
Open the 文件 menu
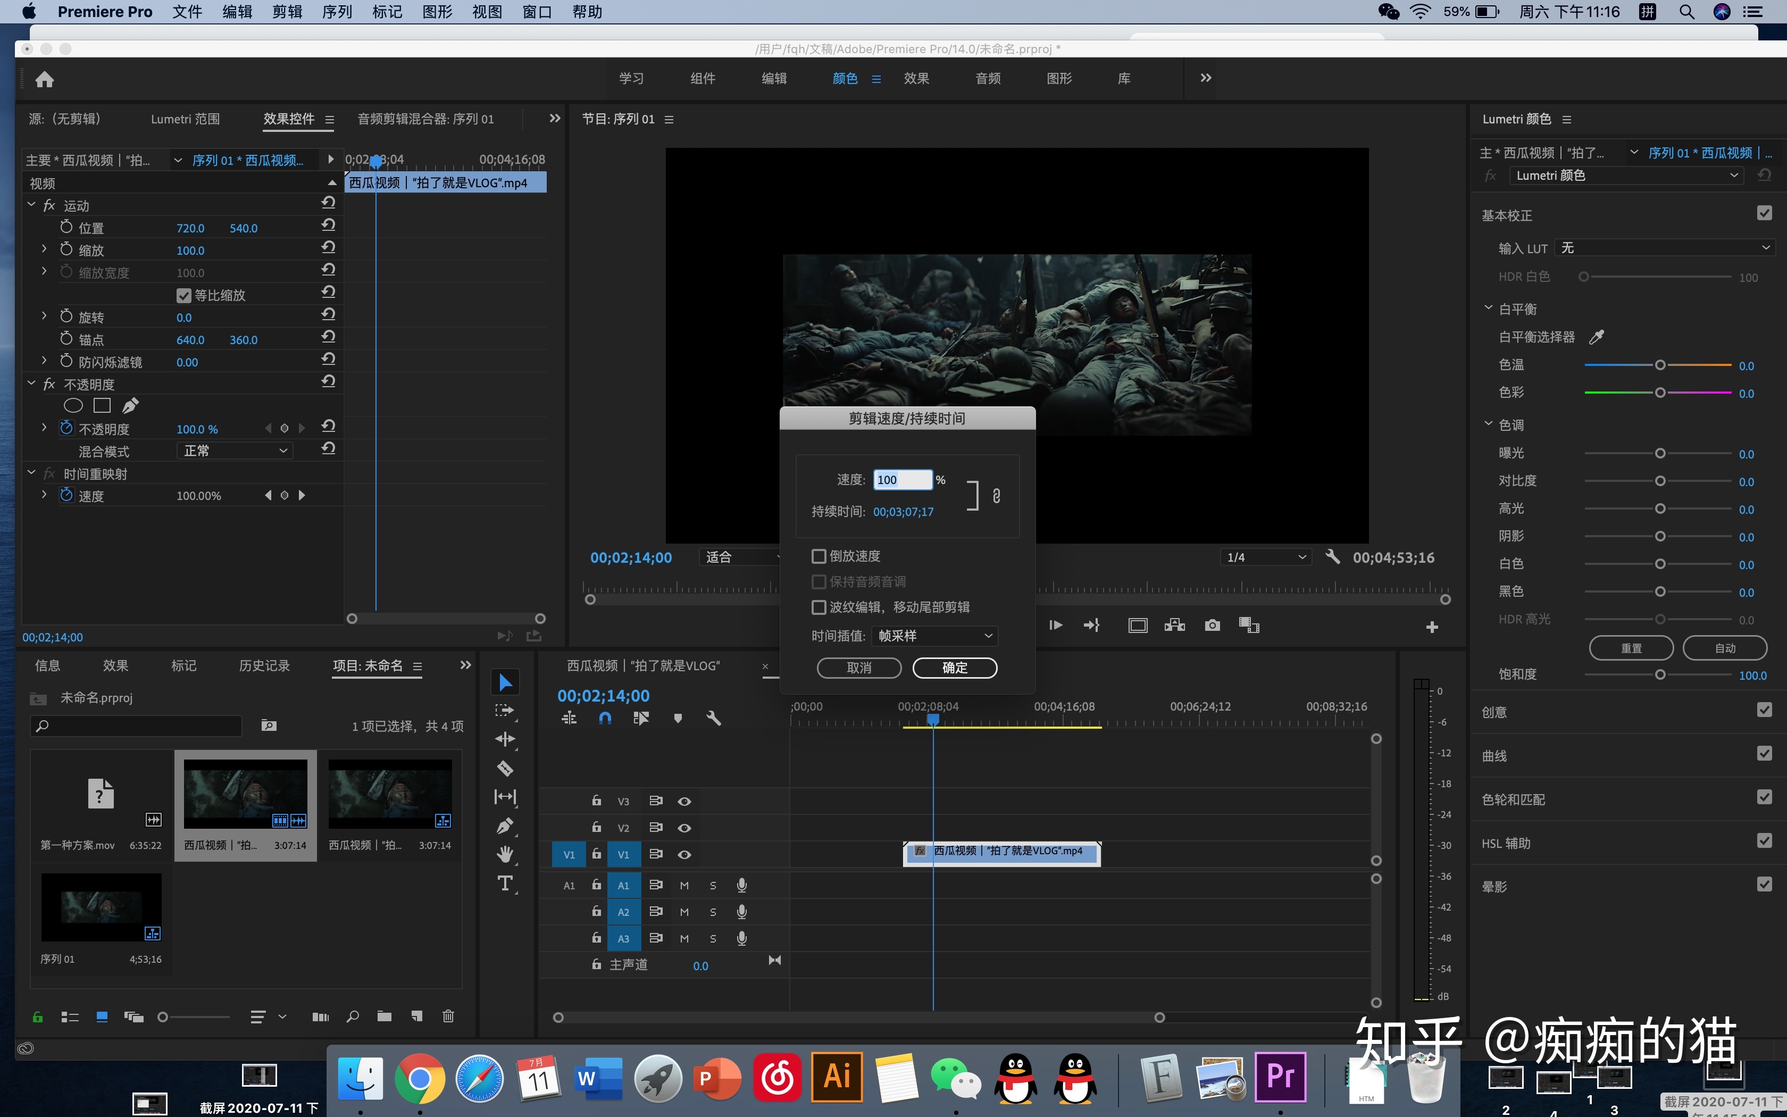187,12
